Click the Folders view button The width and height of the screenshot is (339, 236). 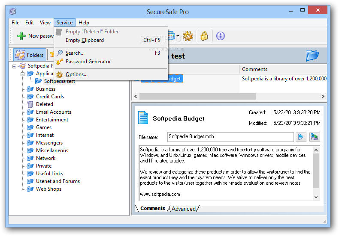(30, 55)
